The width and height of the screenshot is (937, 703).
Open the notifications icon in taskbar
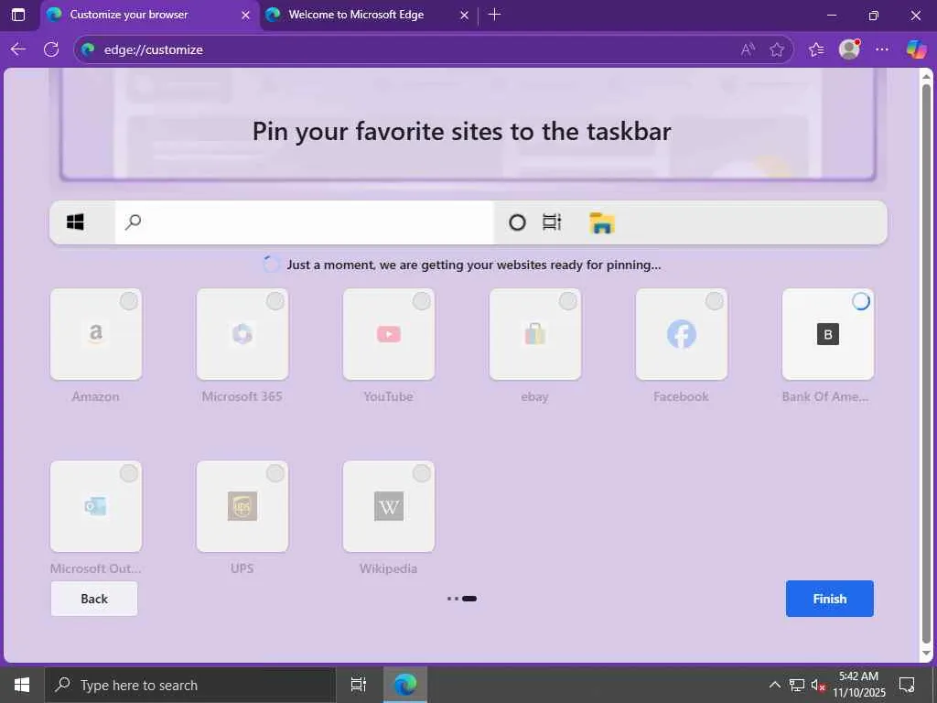tap(907, 685)
